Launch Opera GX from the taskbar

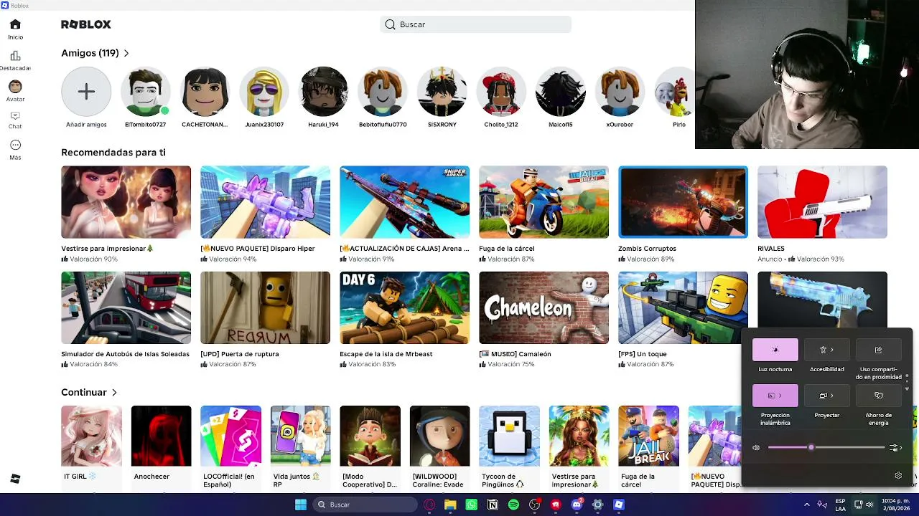[429, 505]
